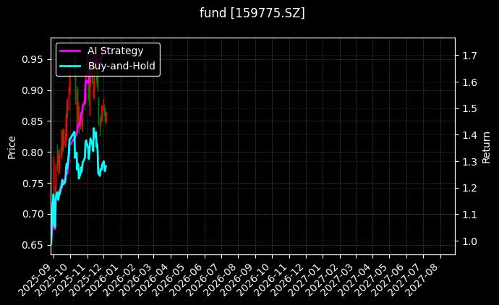The width and height of the screenshot is (499, 305).
Task: Click the 0.95 price tick label
Action: tap(32, 59)
